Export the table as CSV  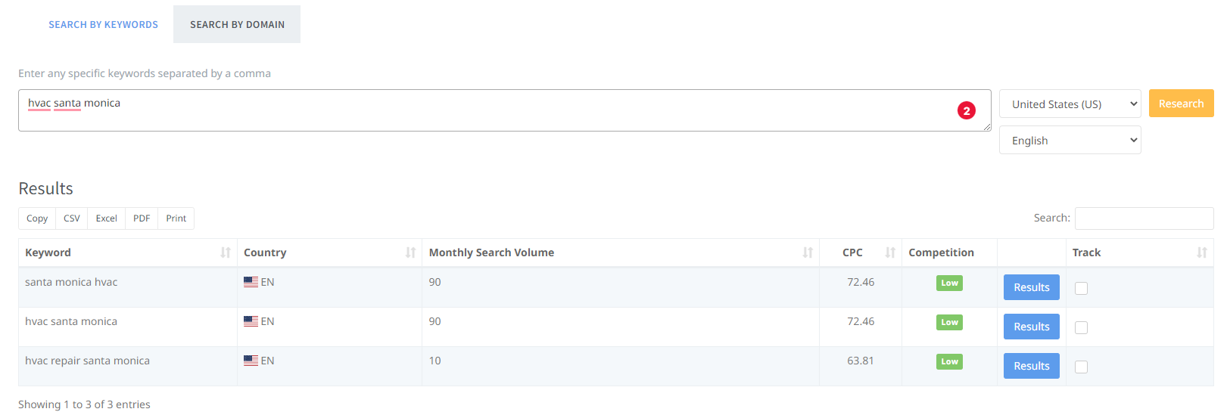click(x=72, y=218)
